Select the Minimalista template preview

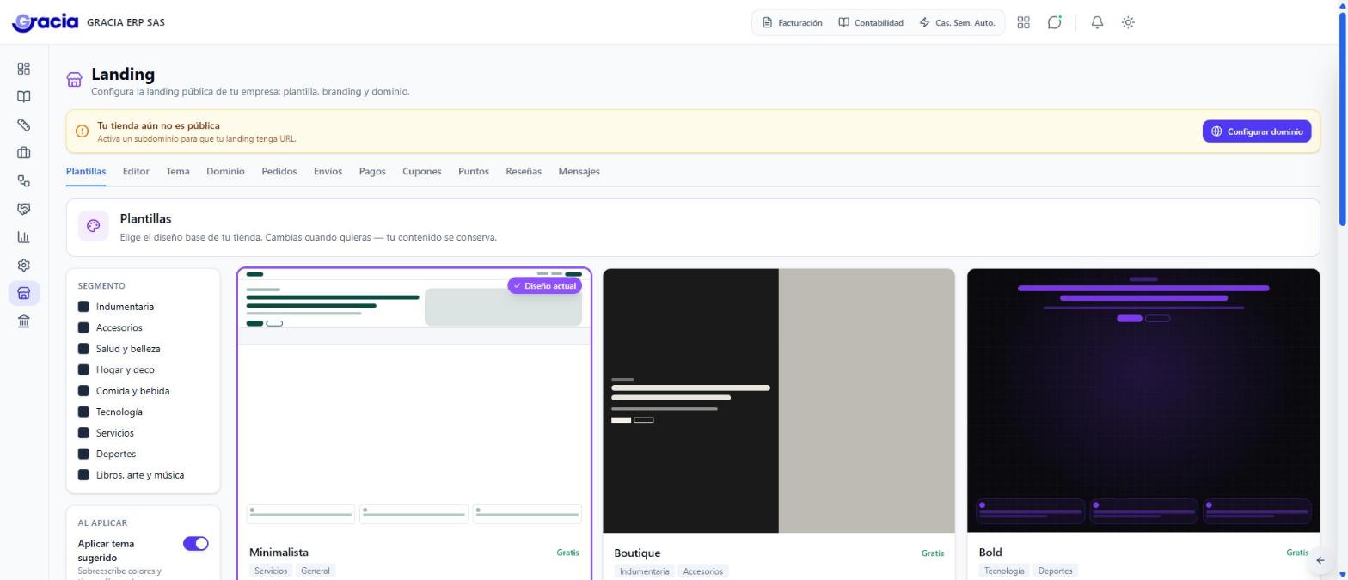coord(414,400)
